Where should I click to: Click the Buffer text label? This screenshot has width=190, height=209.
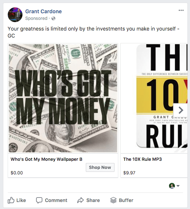coord(126,200)
